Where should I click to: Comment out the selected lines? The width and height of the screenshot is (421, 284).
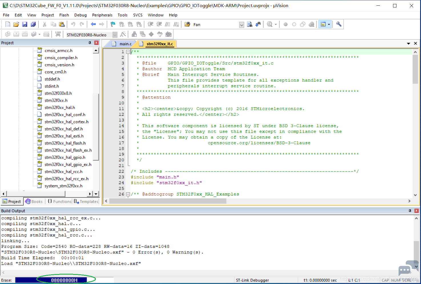(x=168, y=24)
